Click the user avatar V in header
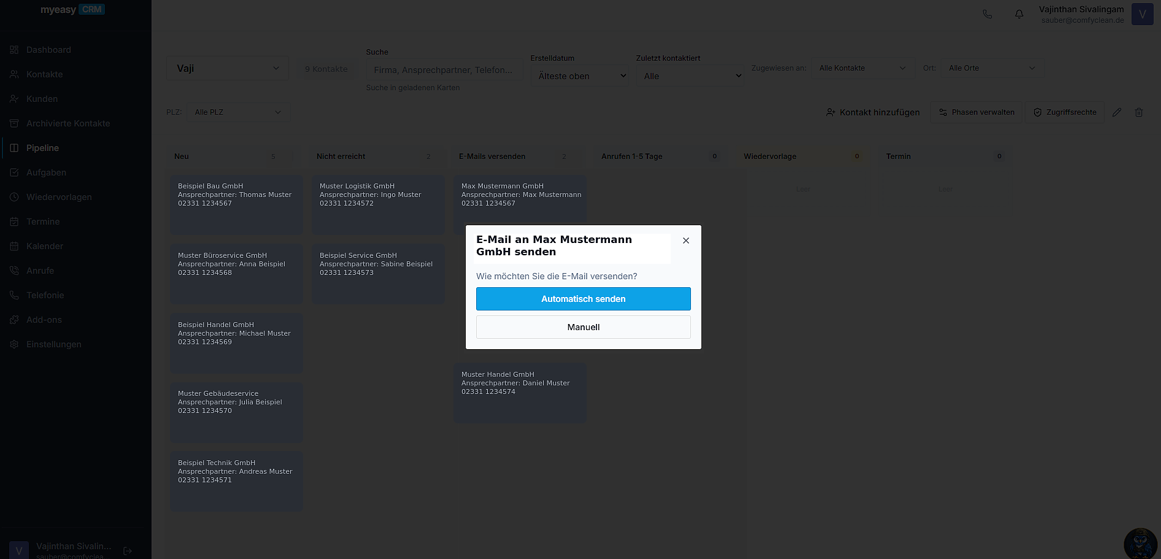The image size is (1161, 559). [x=1143, y=14]
